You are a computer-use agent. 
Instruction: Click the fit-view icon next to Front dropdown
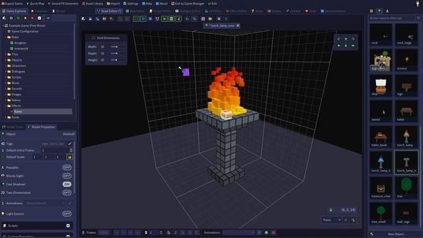pyautogui.click(x=346, y=220)
